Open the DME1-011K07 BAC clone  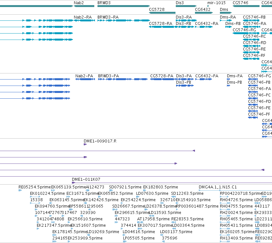click(172, 183)
